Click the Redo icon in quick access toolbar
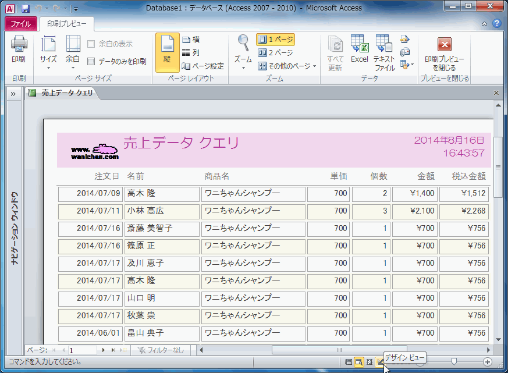 click(x=56, y=9)
